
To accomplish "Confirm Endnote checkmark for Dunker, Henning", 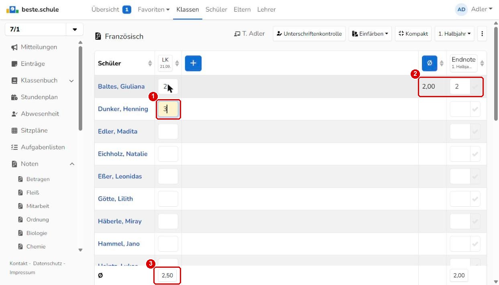I will [475, 109].
